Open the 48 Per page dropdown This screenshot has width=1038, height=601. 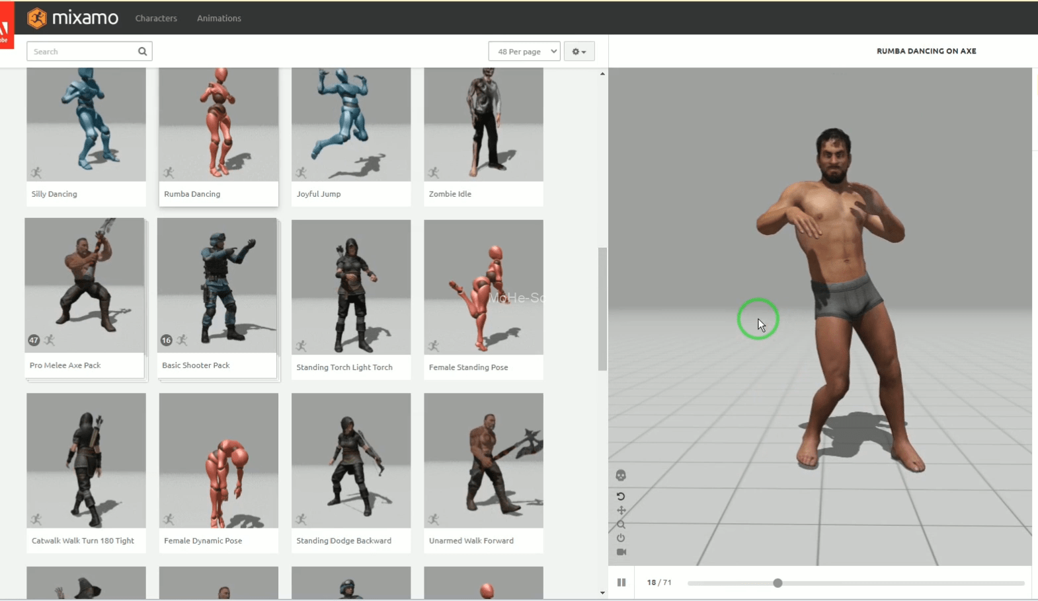click(524, 52)
